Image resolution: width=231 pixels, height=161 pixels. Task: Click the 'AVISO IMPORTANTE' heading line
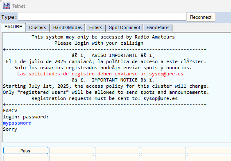(x=113, y=55)
